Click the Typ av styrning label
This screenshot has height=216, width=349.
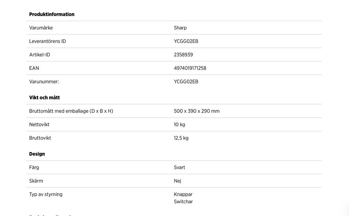pyautogui.click(x=46, y=194)
